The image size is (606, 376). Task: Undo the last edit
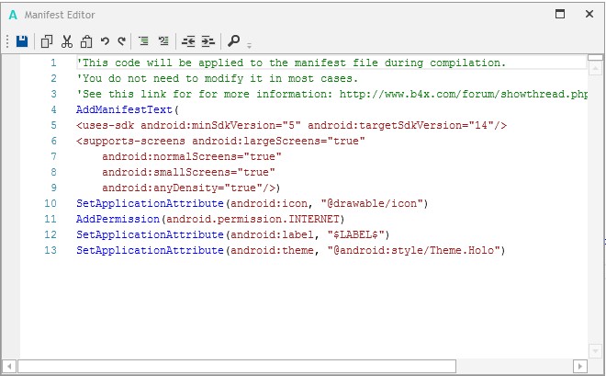click(x=105, y=41)
